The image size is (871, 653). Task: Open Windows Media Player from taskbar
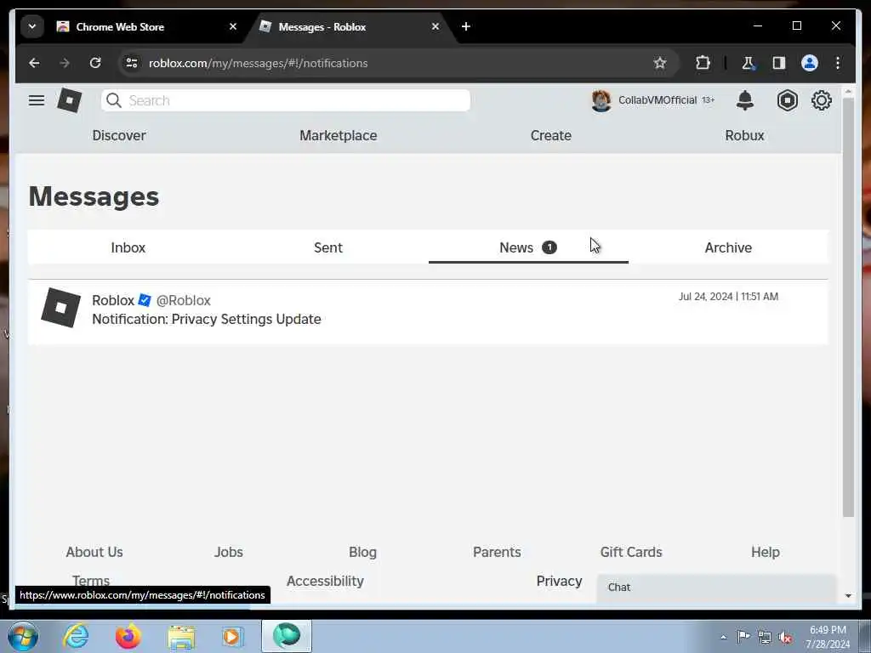click(x=233, y=636)
